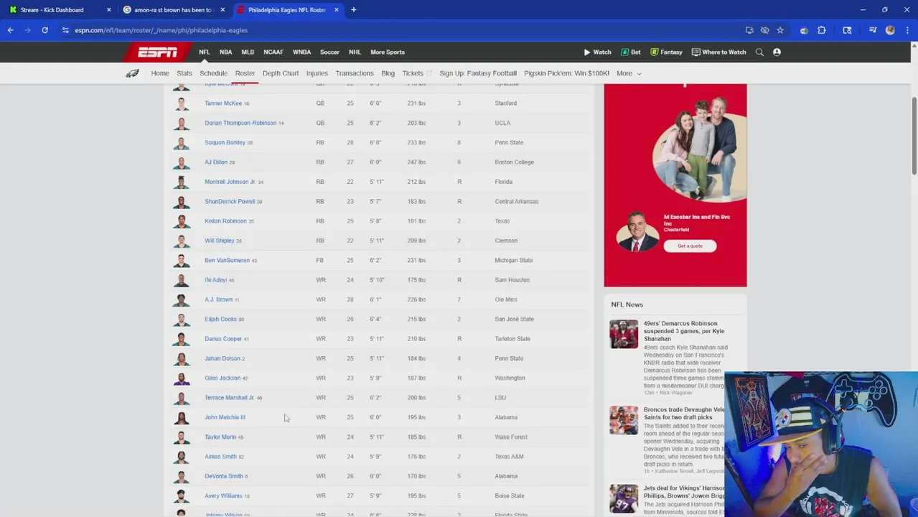Click the Eagles team logo in the subnav

coord(132,73)
